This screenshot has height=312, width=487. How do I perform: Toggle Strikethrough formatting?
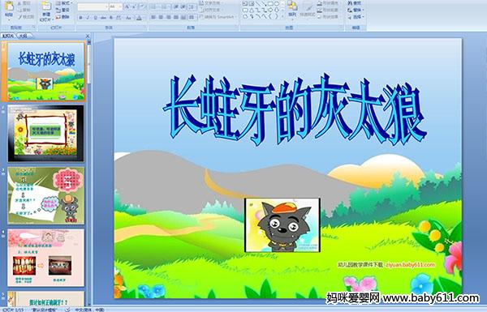[x=103, y=18]
